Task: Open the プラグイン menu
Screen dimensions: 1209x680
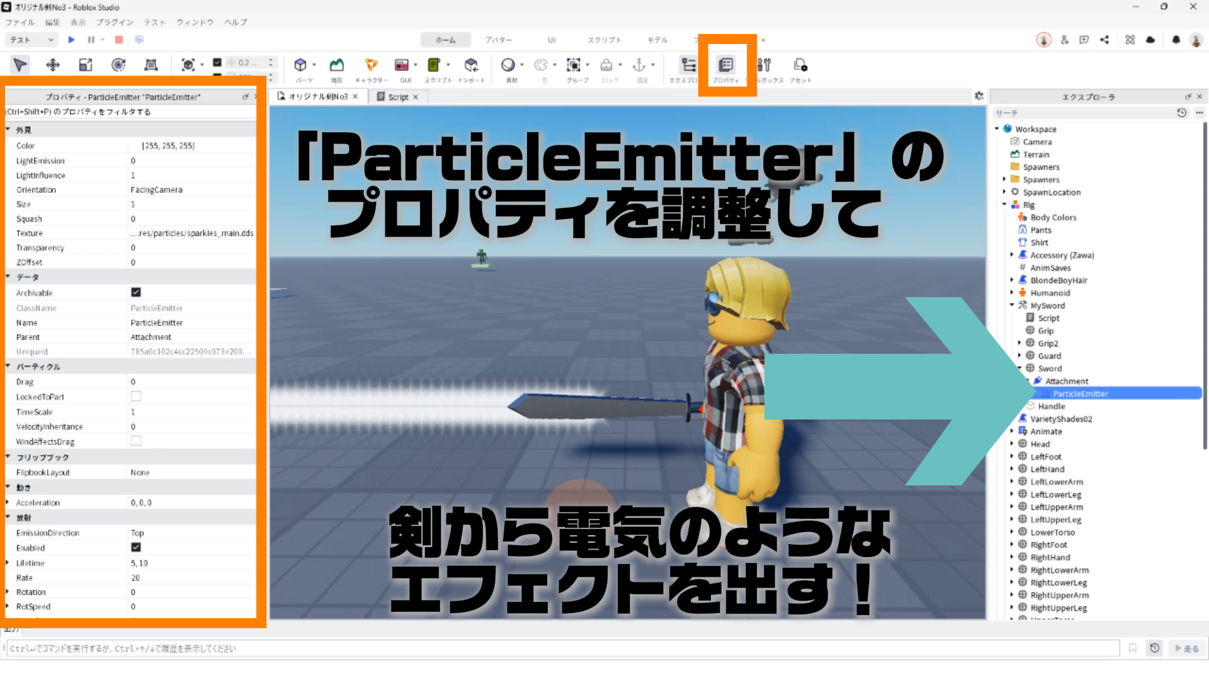Action: (x=115, y=22)
